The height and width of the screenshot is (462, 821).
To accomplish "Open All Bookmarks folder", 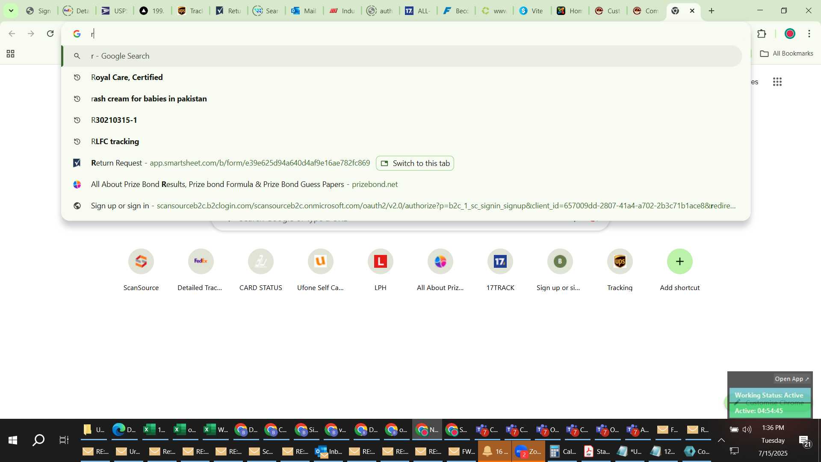I will pos(786,53).
